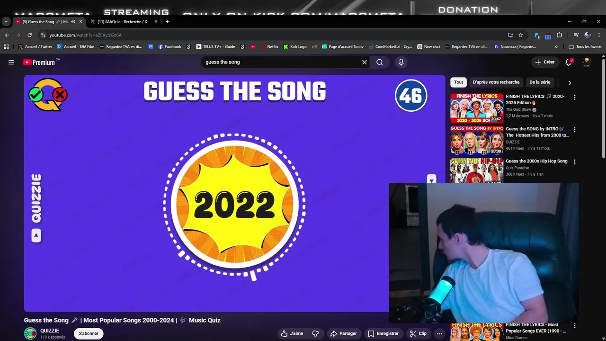Click the Partager share button
606x341 pixels.
tap(344, 333)
